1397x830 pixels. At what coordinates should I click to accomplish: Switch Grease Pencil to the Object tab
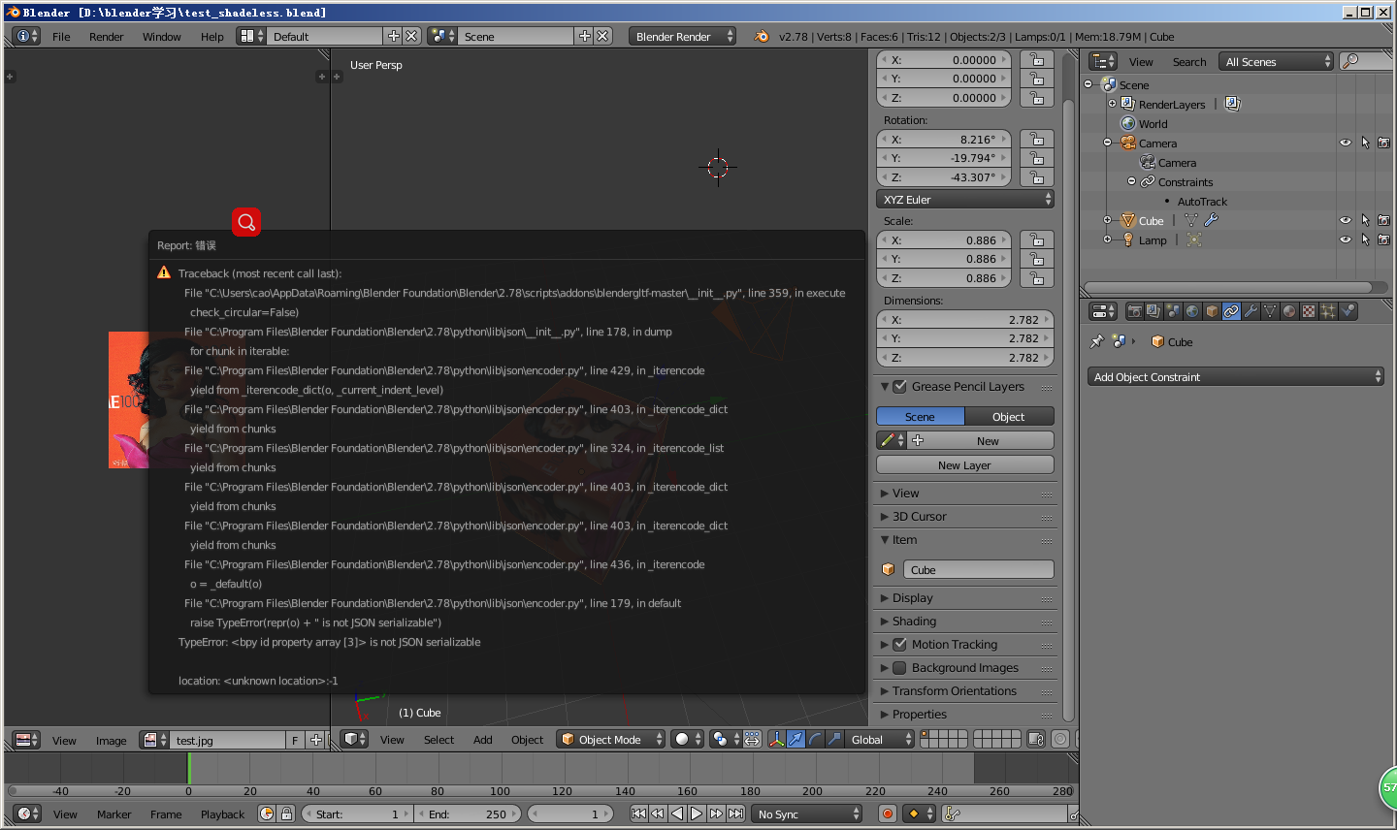[x=1009, y=416]
